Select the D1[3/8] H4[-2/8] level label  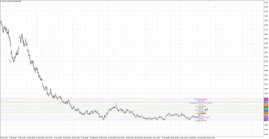click(201, 121)
